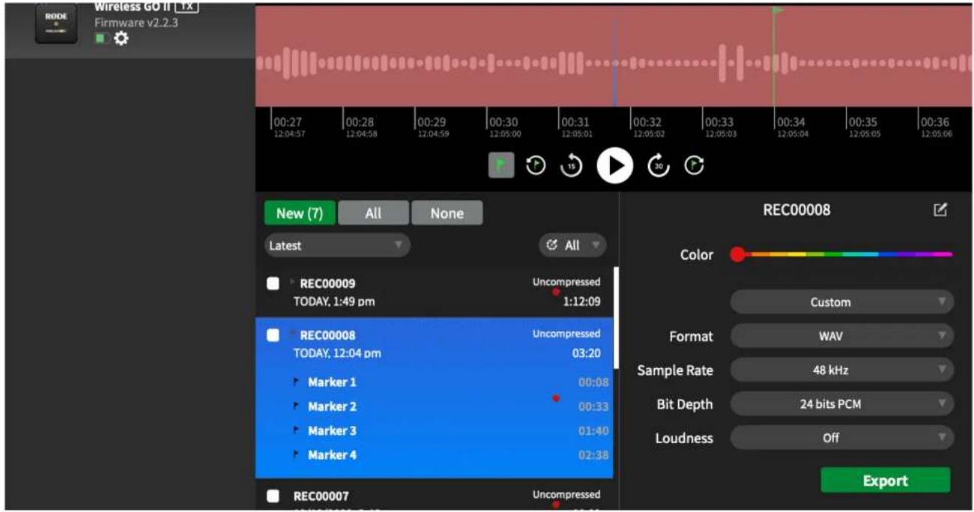The image size is (974, 512).
Task: Select the Marker 1 row at 00:08
Action: click(435, 382)
